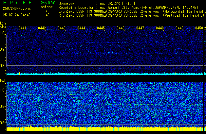Click the HROFFT title text
This screenshot has width=206, height=134.
tap(21, 3)
